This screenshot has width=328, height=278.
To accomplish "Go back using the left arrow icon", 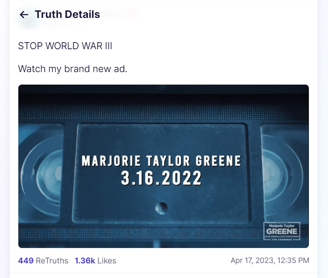I will point(24,15).
